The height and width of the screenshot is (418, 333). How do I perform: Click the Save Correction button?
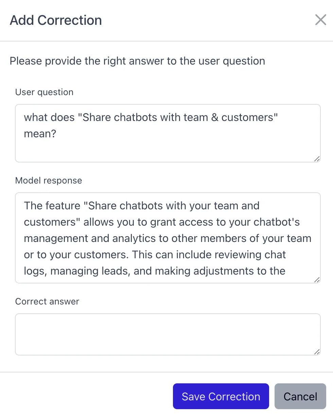point(221,396)
